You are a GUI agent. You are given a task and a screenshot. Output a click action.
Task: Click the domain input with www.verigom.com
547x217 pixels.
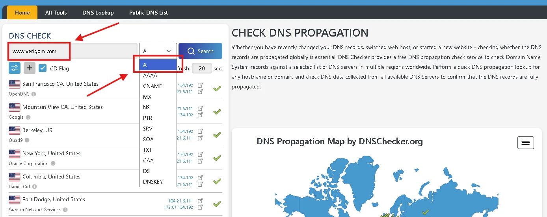point(73,51)
